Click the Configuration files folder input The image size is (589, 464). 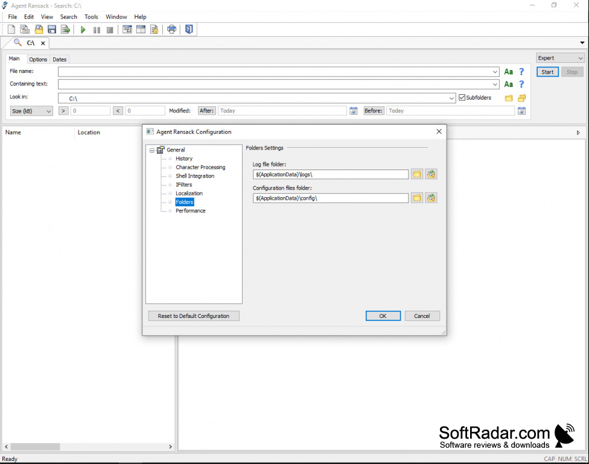pyautogui.click(x=331, y=198)
